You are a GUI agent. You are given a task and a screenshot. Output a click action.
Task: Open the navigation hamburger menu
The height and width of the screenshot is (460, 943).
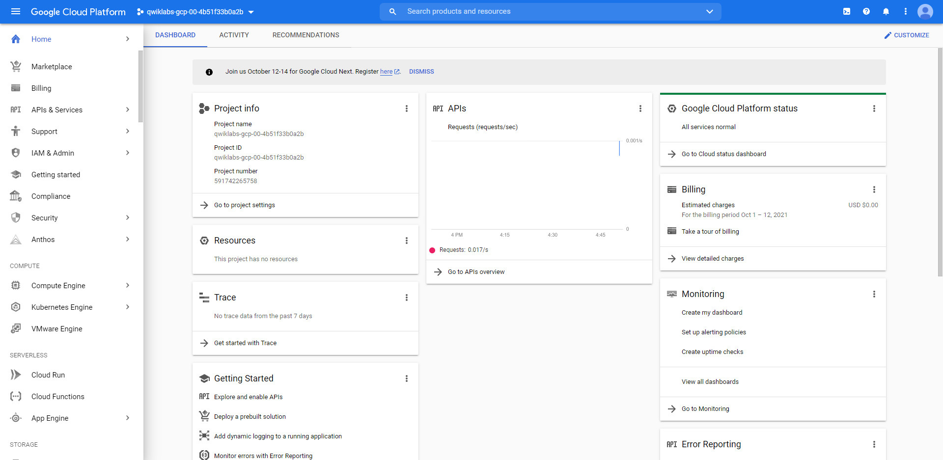pyautogui.click(x=16, y=11)
